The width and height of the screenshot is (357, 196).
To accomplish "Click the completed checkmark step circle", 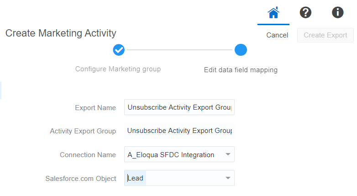I will pyautogui.click(x=119, y=50).
